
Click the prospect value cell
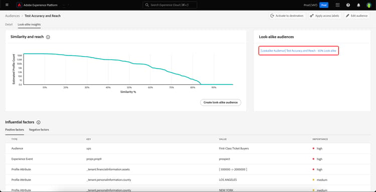225,159
